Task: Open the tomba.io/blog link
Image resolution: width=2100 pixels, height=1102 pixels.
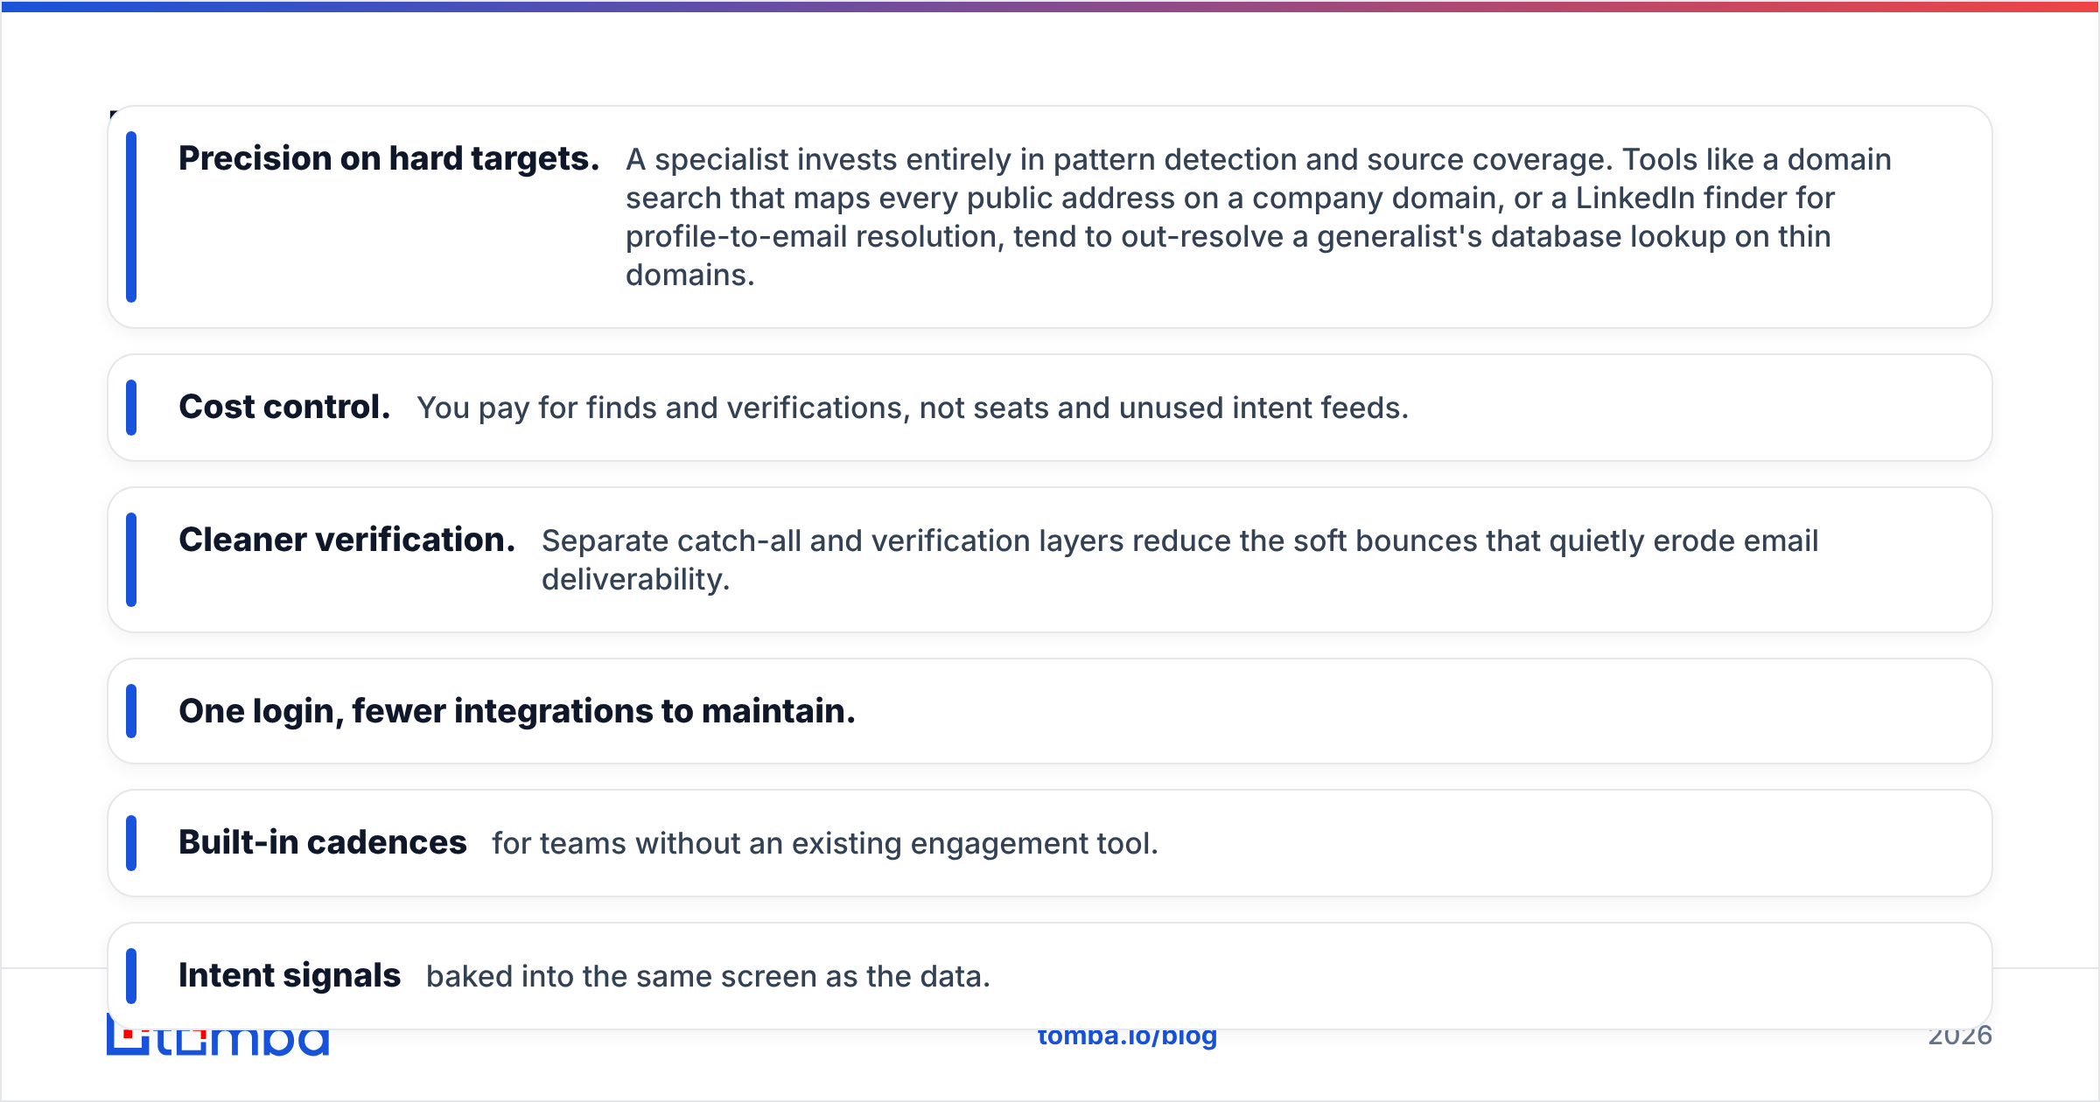Action: (x=1127, y=1038)
